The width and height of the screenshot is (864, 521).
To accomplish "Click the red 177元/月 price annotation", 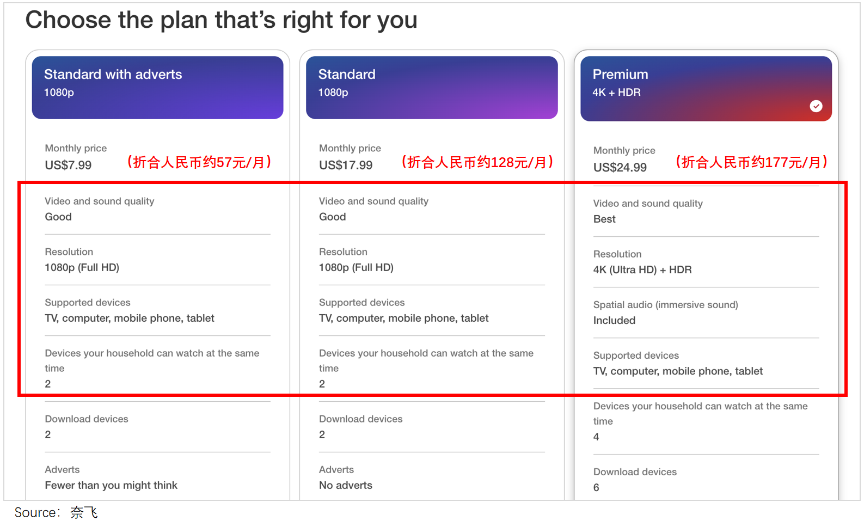I will click(751, 162).
